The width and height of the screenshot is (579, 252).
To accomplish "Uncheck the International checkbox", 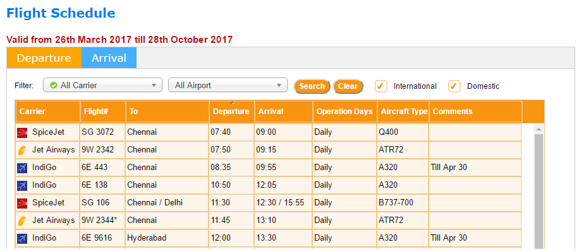I will click(x=381, y=86).
